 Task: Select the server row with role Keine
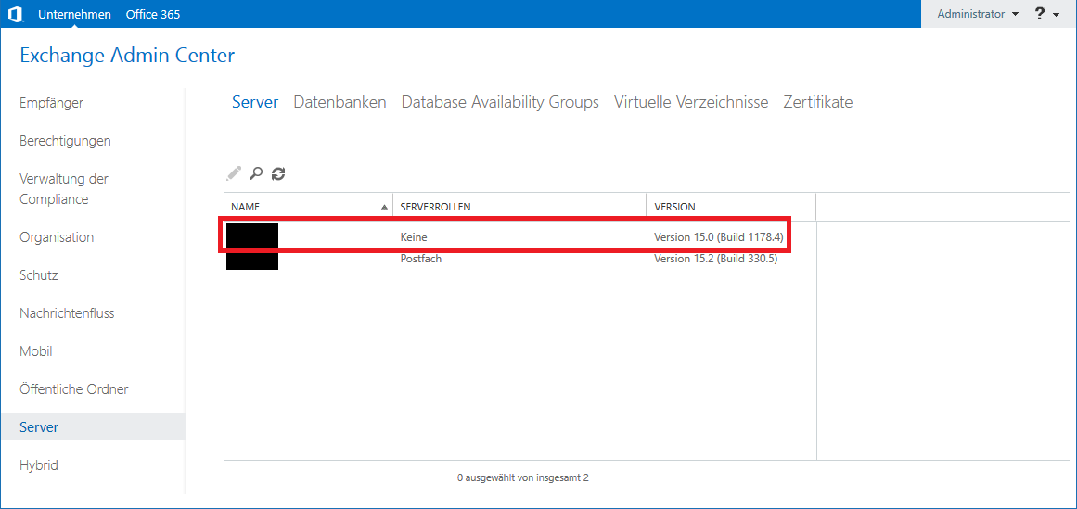click(x=506, y=237)
